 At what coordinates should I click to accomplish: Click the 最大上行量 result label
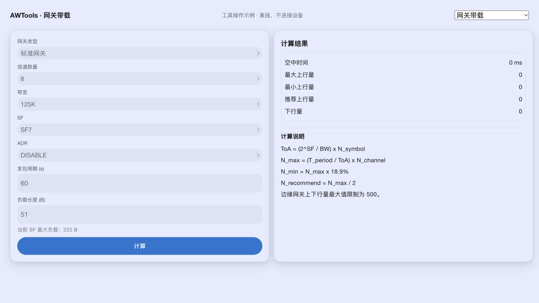click(x=299, y=75)
